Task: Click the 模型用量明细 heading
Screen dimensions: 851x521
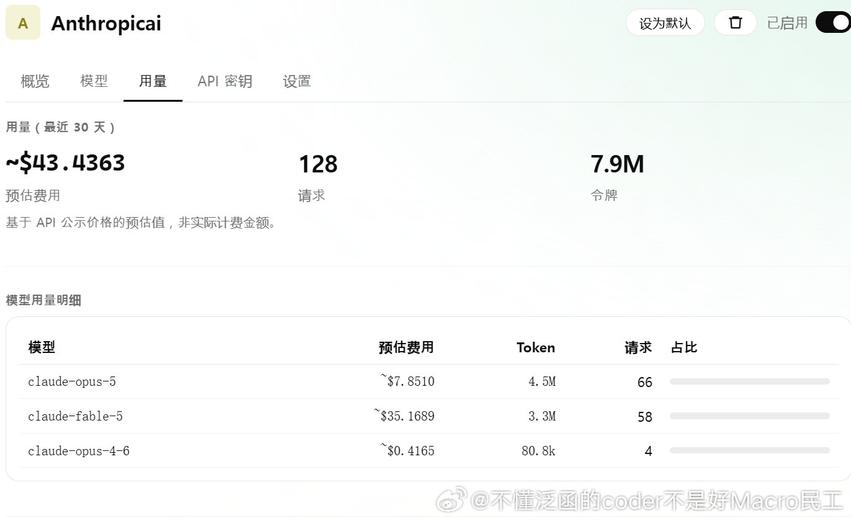Action: (x=43, y=300)
